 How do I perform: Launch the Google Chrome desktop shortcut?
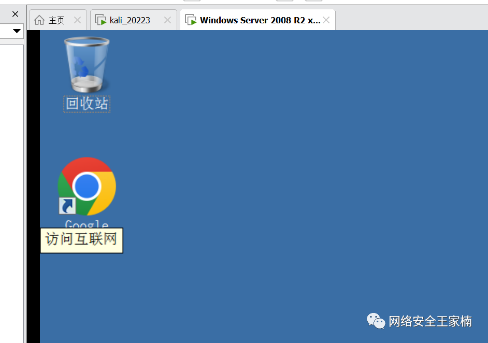pos(87,187)
